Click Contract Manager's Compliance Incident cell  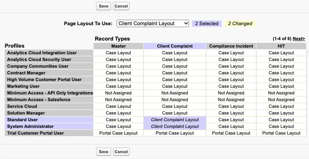click(x=231, y=73)
